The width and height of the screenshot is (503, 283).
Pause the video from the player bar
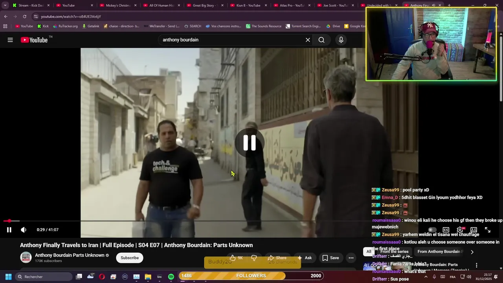coord(9,230)
